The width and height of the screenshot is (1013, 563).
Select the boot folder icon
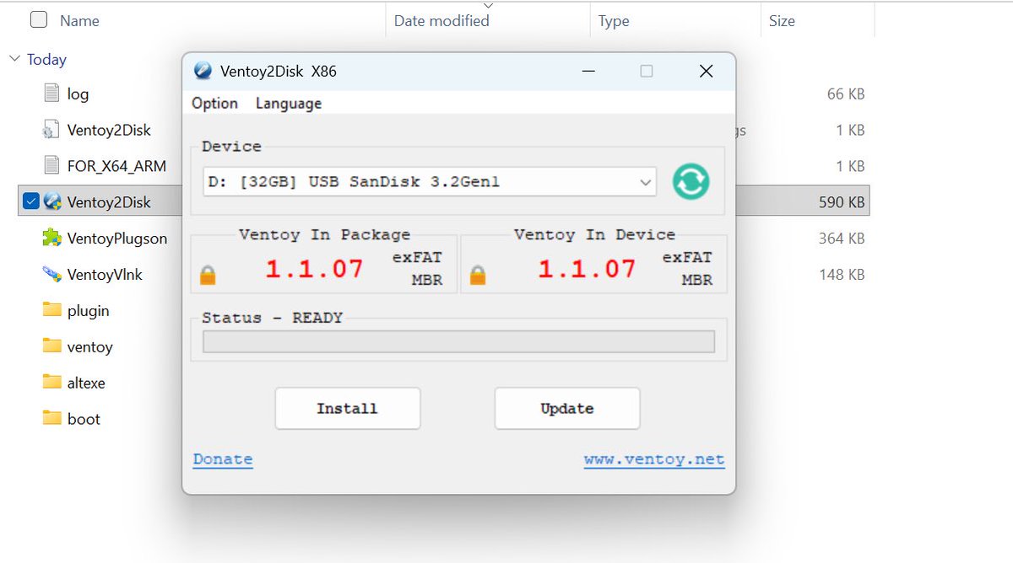[x=52, y=419]
